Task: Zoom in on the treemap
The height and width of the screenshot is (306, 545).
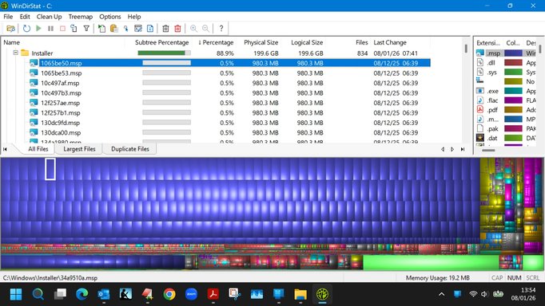Action: 193,29
